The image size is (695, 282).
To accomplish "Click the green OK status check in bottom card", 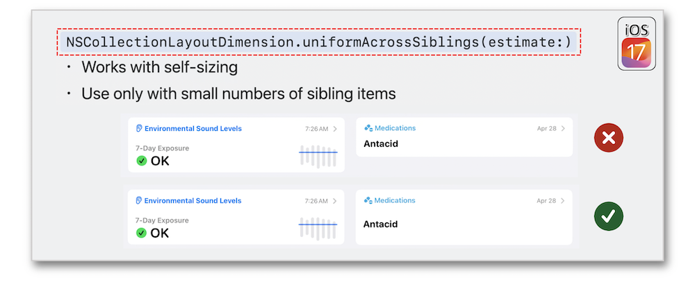I will click(x=141, y=233).
